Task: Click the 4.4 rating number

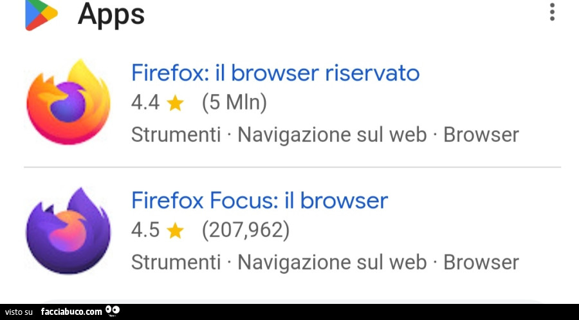Action: coord(145,102)
